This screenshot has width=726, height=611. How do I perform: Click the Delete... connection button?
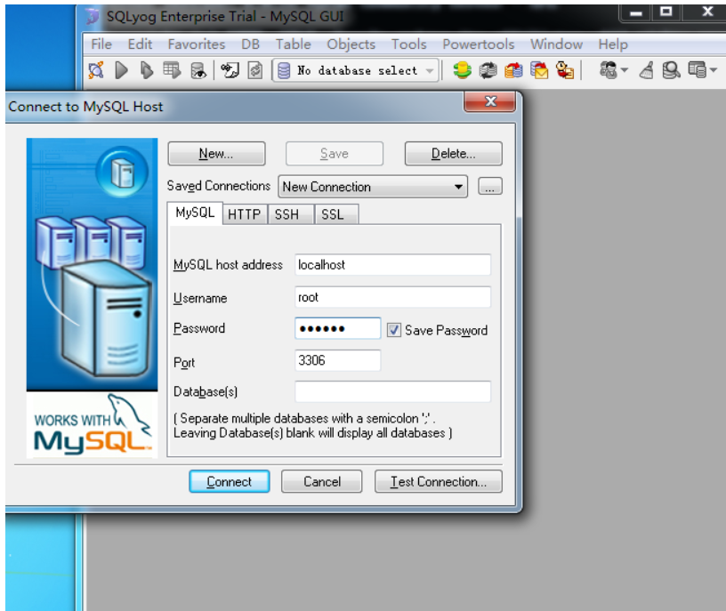point(453,153)
